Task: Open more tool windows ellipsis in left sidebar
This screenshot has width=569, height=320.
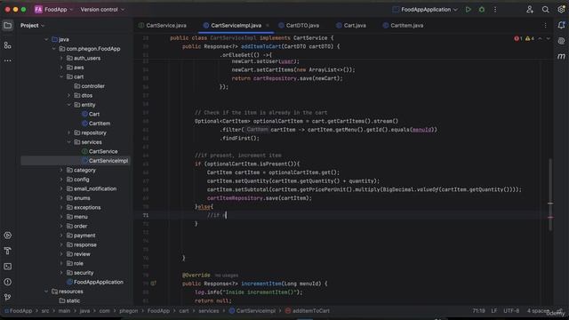Action: (x=8, y=60)
